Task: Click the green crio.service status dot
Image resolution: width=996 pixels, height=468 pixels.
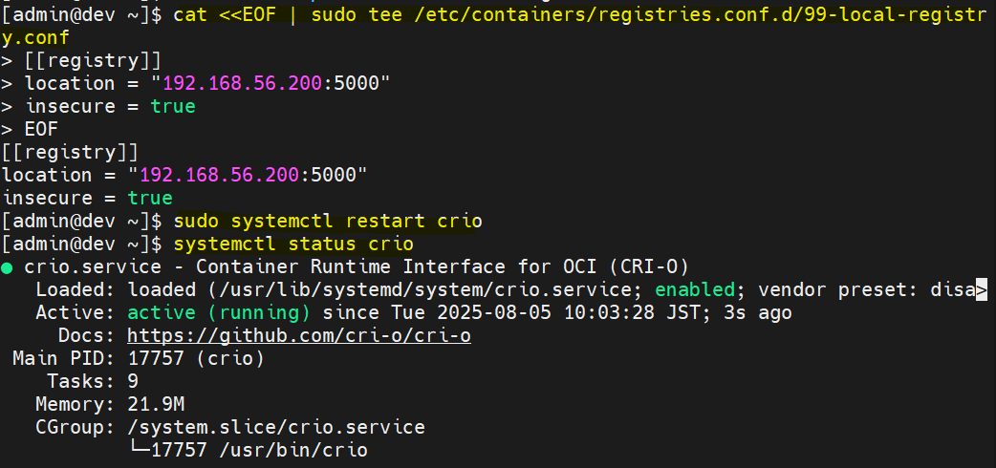Action: coord(8,267)
